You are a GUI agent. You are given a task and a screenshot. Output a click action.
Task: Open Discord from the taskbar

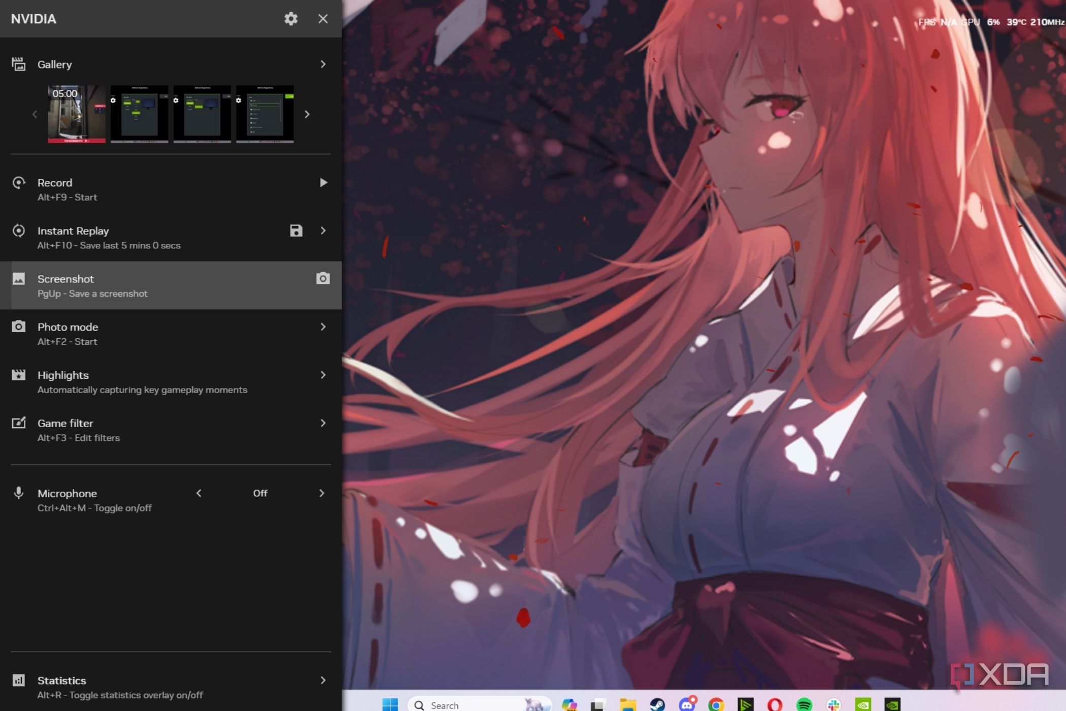[687, 704]
